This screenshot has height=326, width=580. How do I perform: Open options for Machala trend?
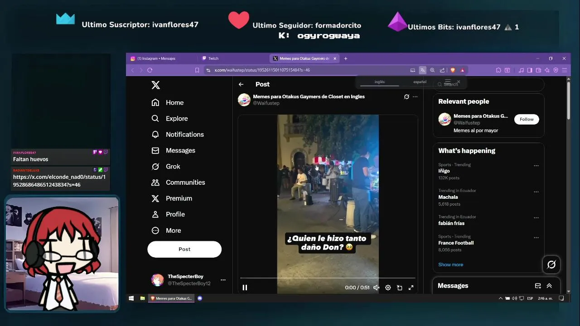pos(536,192)
